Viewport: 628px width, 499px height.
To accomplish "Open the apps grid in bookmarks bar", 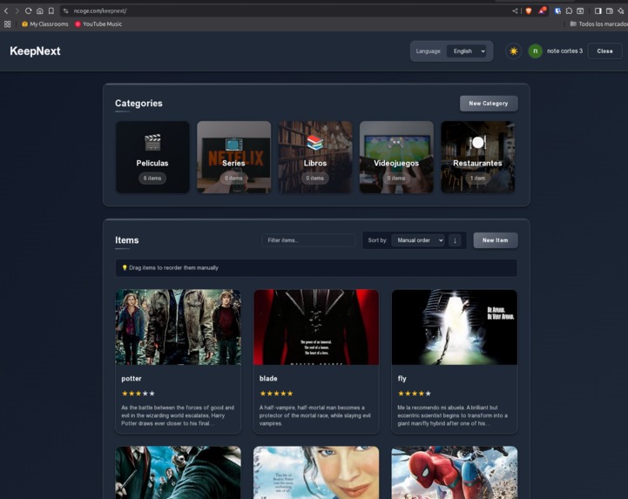I will tap(7, 24).
